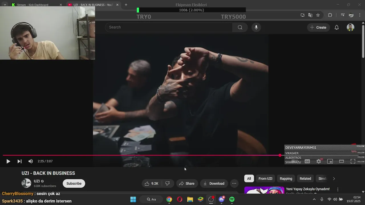Close the UZI - BACK IN BUSINESS tab
The width and height of the screenshot is (365, 205).
(x=117, y=5)
